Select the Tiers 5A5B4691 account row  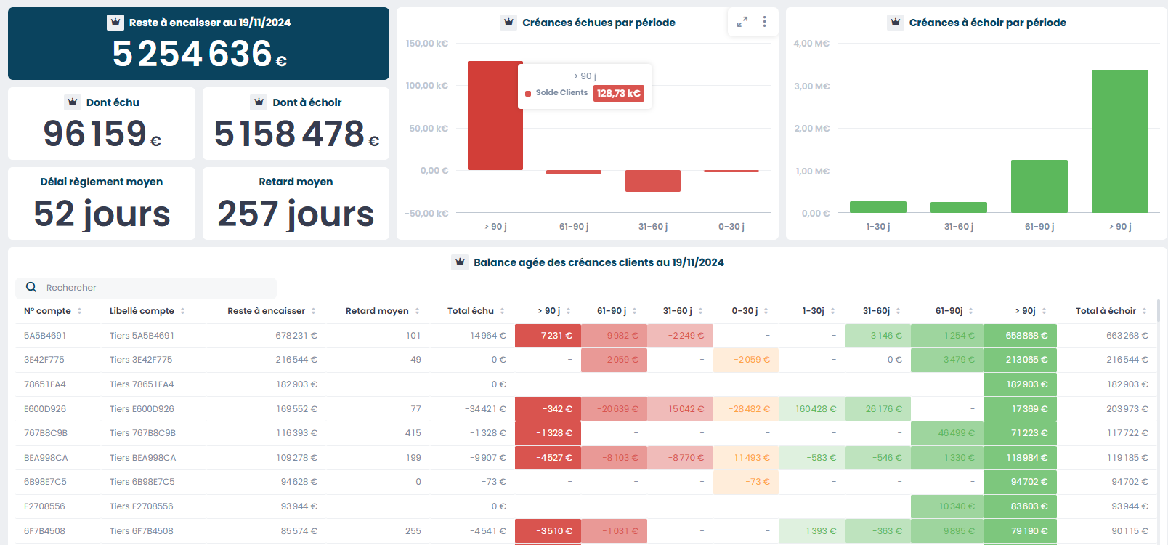[142, 336]
